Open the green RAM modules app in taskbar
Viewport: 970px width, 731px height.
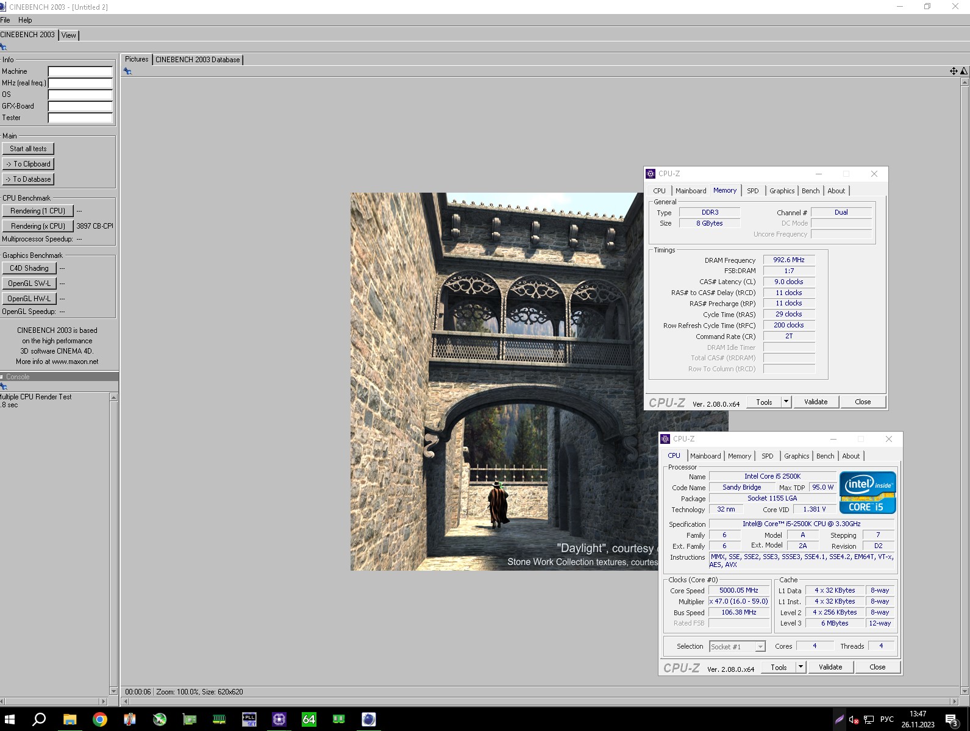click(338, 719)
